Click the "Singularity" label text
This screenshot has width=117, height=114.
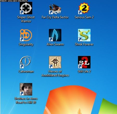(x=26, y=44)
